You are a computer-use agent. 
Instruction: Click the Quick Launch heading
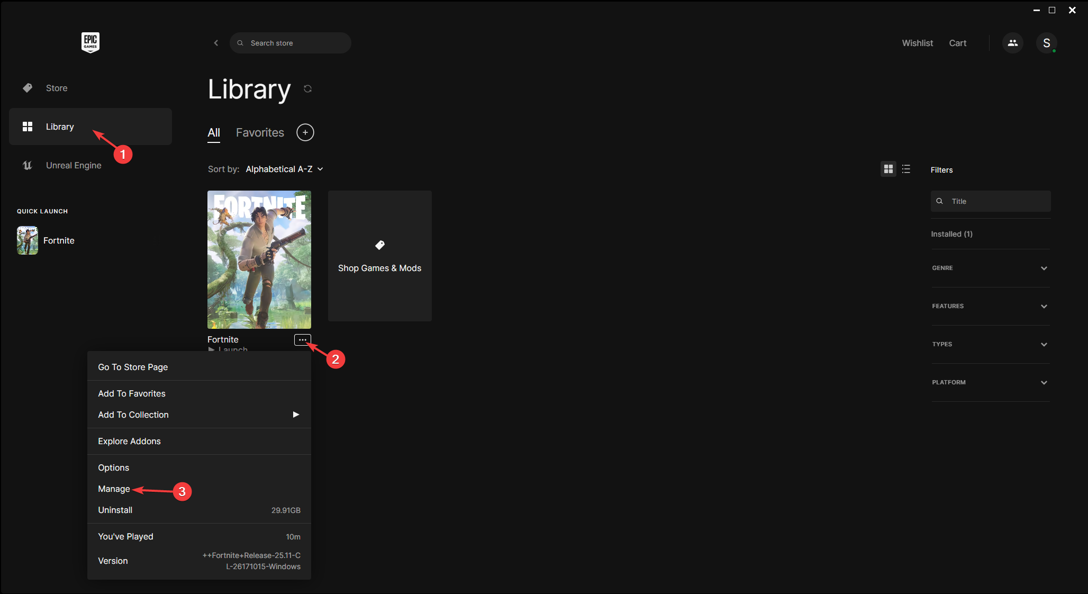[x=42, y=211]
